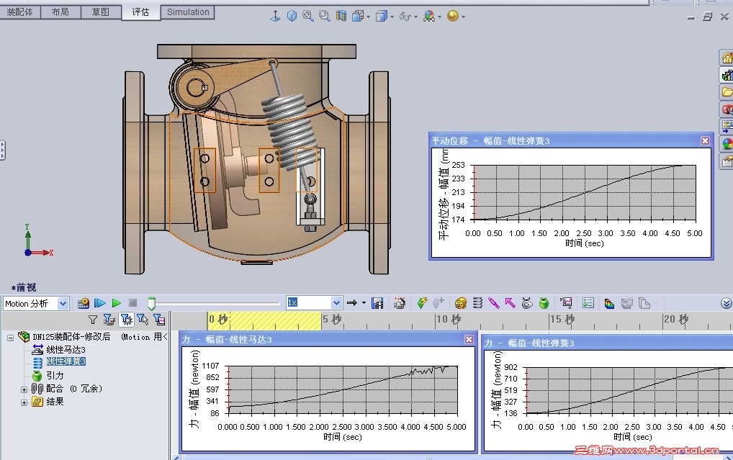The height and width of the screenshot is (460, 733).
Task: Open the Simulation tab
Action: (x=188, y=12)
